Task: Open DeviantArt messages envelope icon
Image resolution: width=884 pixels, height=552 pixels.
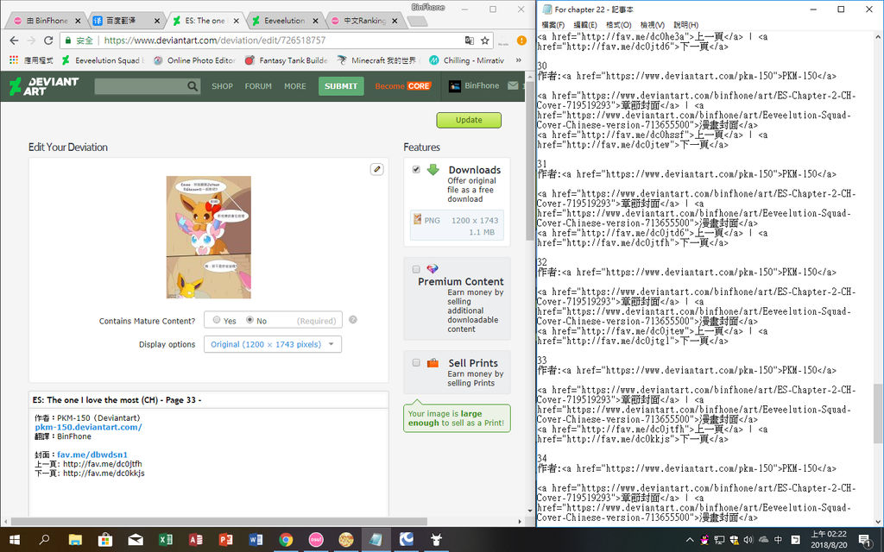Action: (x=513, y=85)
